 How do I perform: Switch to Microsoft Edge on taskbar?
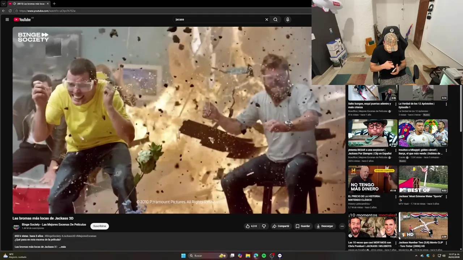256,256
